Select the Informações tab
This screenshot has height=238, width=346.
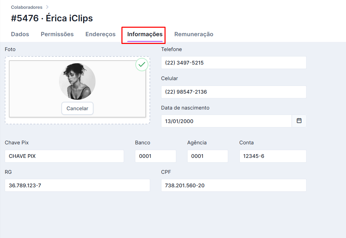point(145,34)
